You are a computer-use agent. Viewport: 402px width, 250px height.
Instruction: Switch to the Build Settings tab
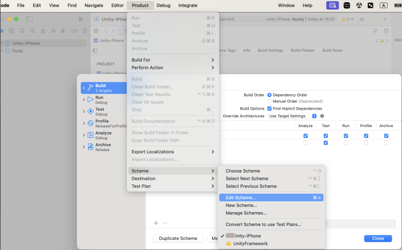pos(270,50)
